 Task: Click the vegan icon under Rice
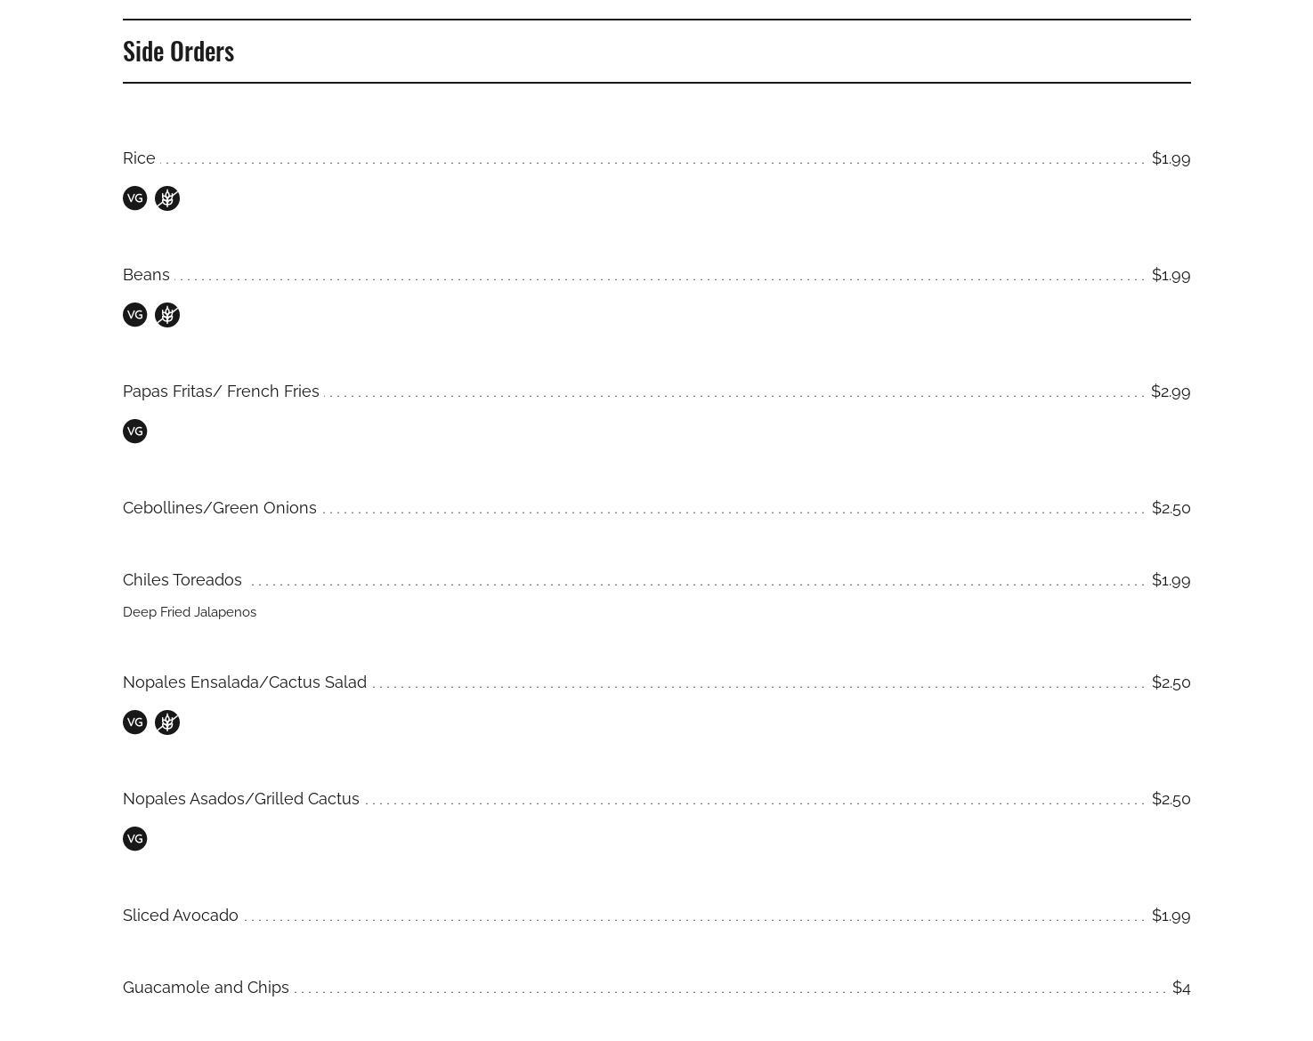click(134, 198)
